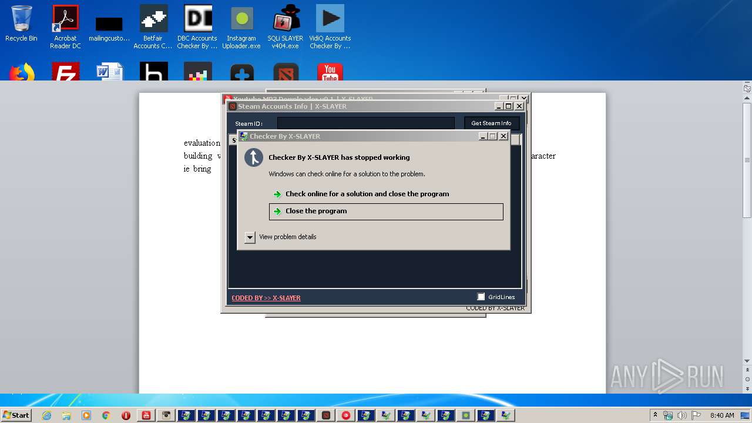Click Word document scrollbar down arrow

(x=747, y=361)
